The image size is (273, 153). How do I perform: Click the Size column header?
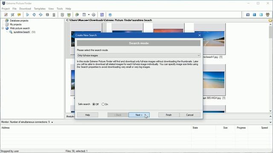coord(225,127)
